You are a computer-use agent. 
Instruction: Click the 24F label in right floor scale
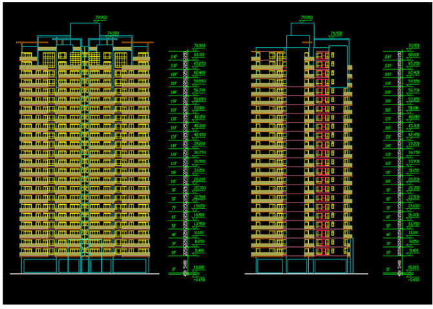pos(388,58)
